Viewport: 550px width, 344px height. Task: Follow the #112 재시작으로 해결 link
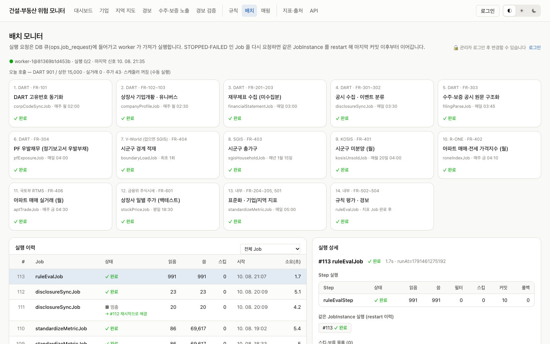126,314
